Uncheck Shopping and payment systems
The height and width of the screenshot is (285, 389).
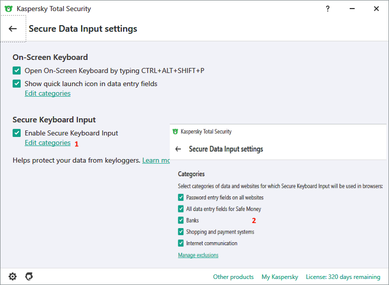tap(181, 232)
